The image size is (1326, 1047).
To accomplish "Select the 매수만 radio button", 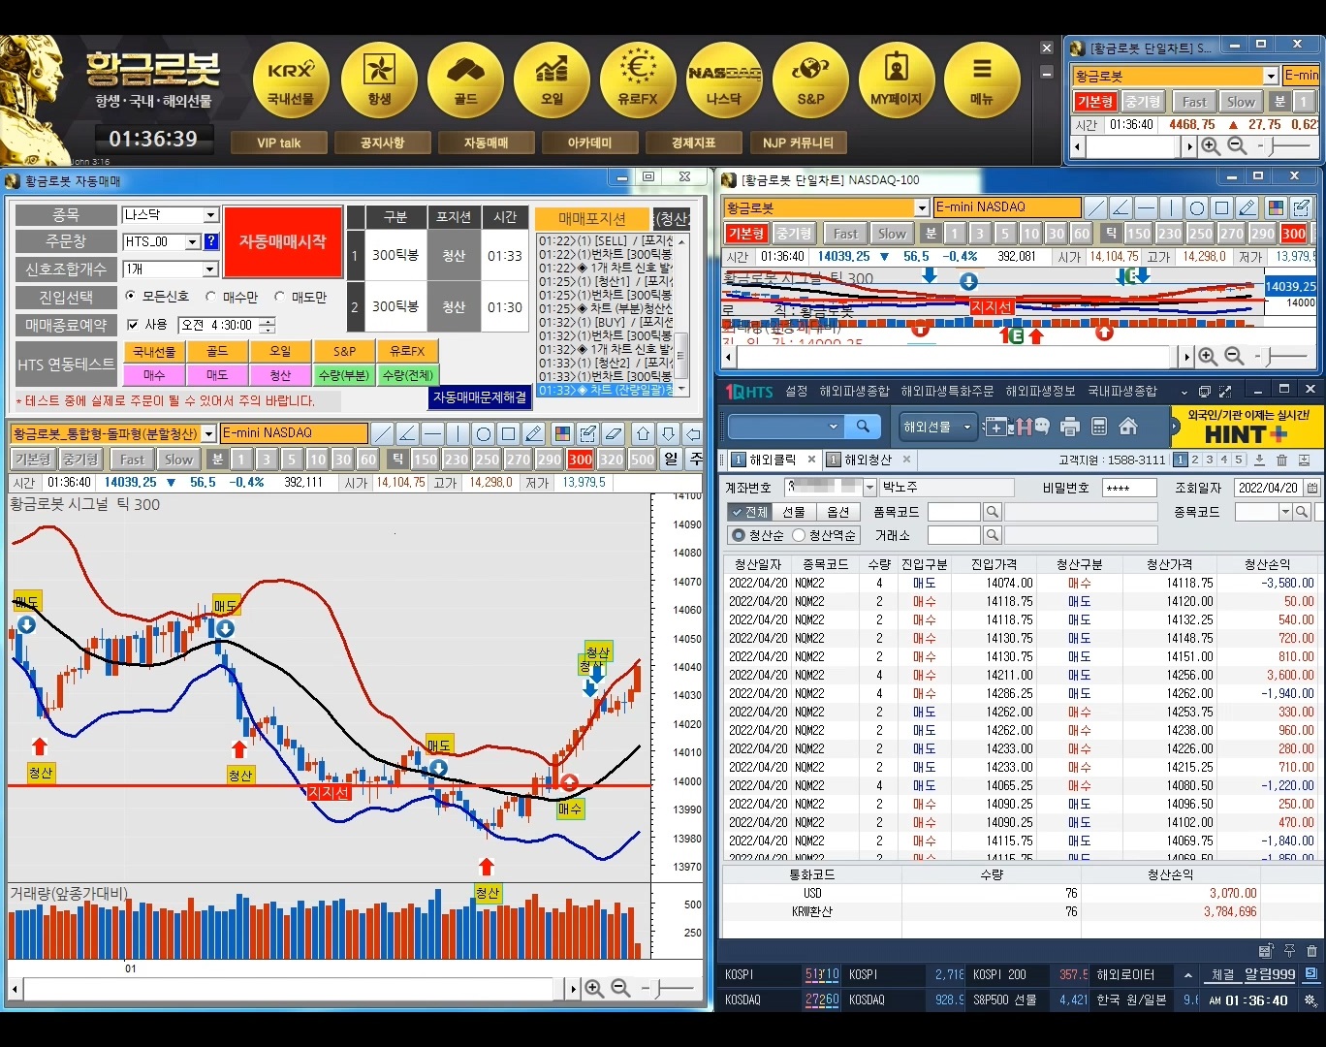I will tap(211, 296).
